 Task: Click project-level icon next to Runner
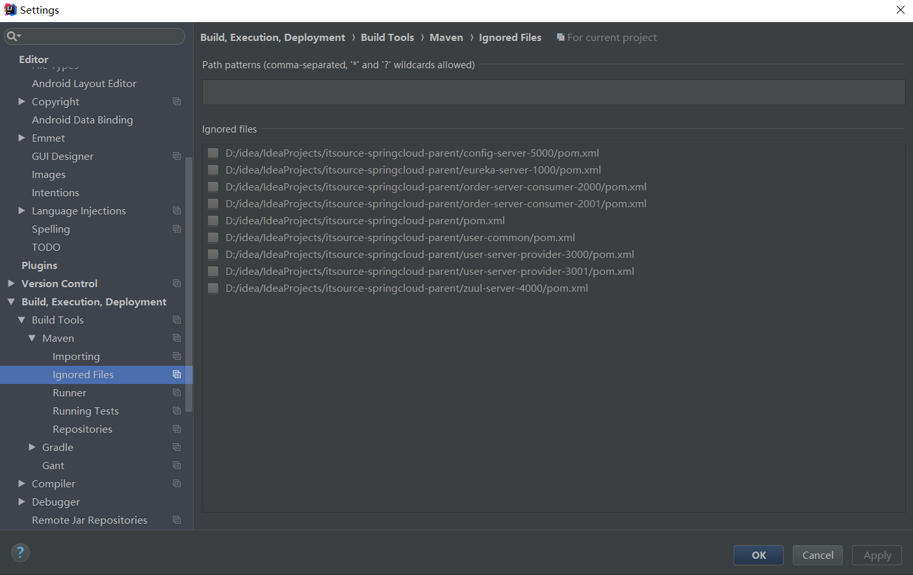coord(177,392)
